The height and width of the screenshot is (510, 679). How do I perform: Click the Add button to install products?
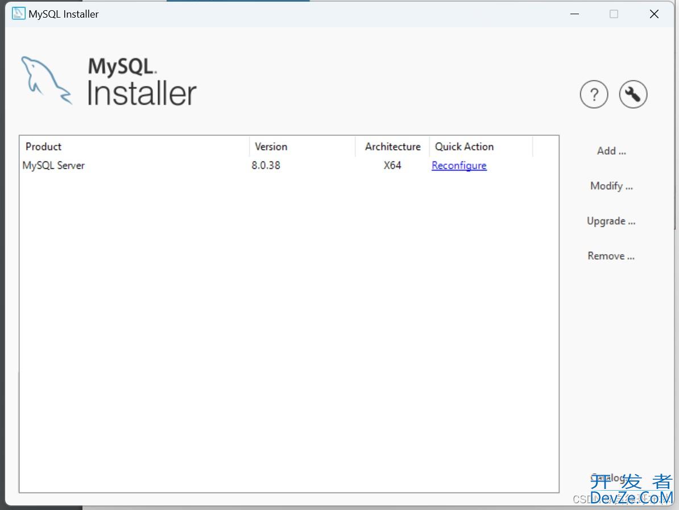pos(610,151)
